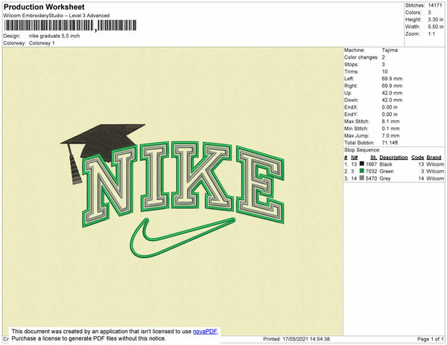
Task: Click the 'Code' column header
Action: [x=418, y=157]
